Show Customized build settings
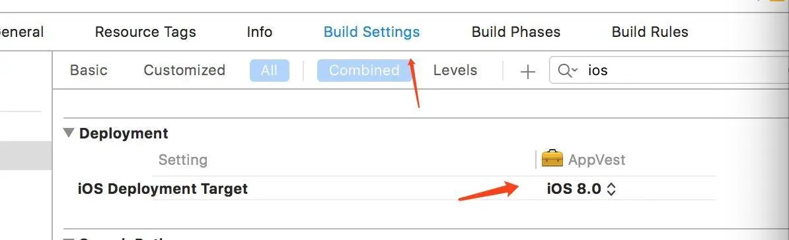Viewport: 789px width, 240px height. point(184,71)
